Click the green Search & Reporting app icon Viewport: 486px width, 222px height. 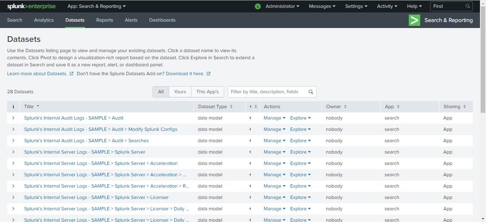414,20
